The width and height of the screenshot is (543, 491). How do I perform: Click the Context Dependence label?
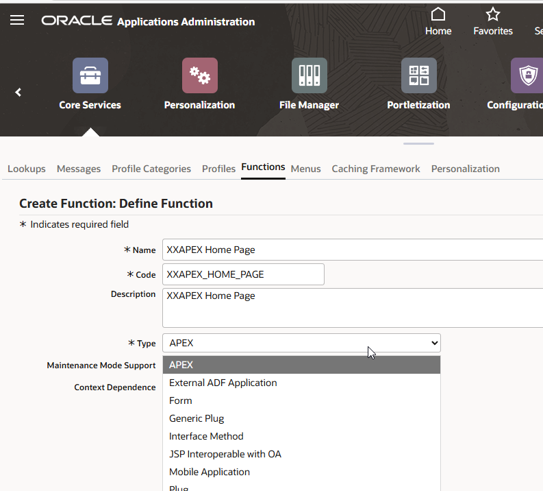[114, 387]
